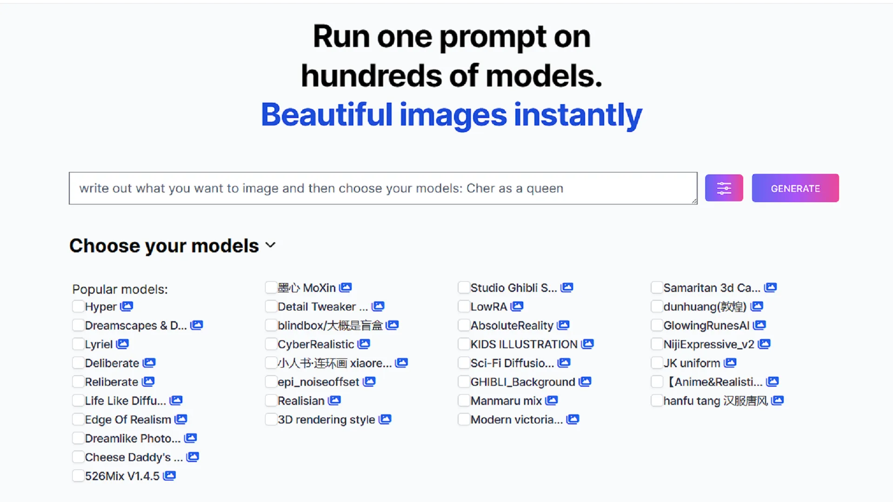Click the gallery icon next to CyberRealistic
This screenshot has width=893, height=502.
point(364,344)
